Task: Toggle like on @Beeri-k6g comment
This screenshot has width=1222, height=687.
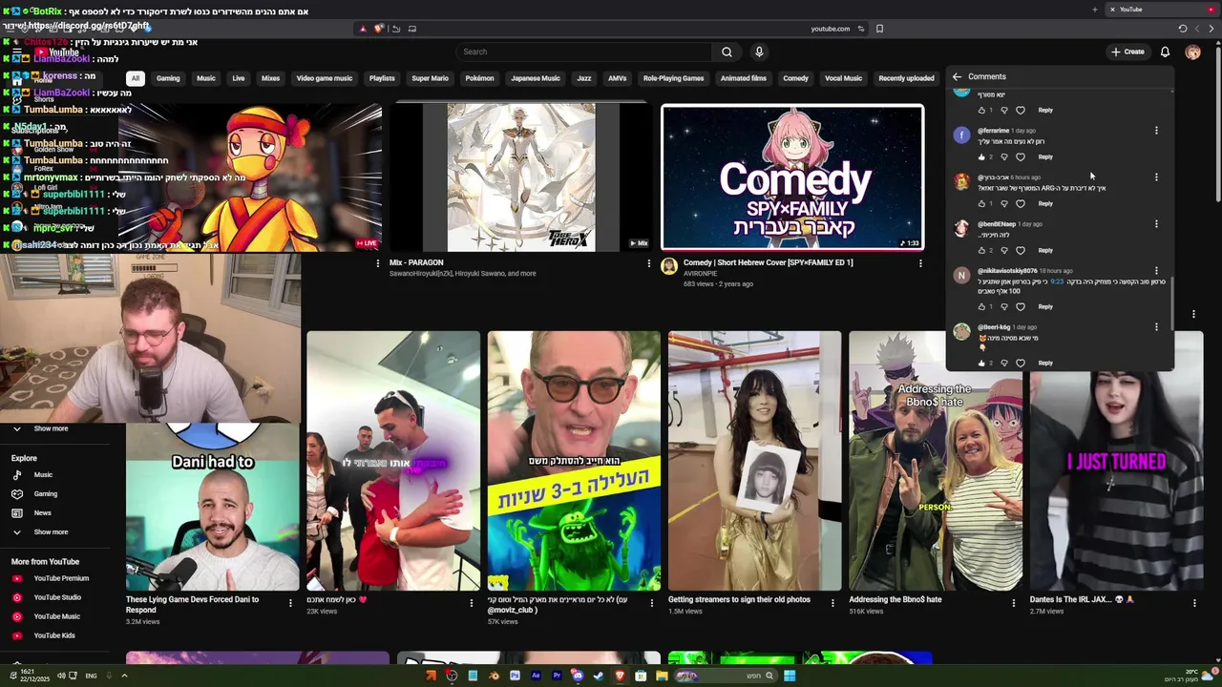Action: point(981,363)
